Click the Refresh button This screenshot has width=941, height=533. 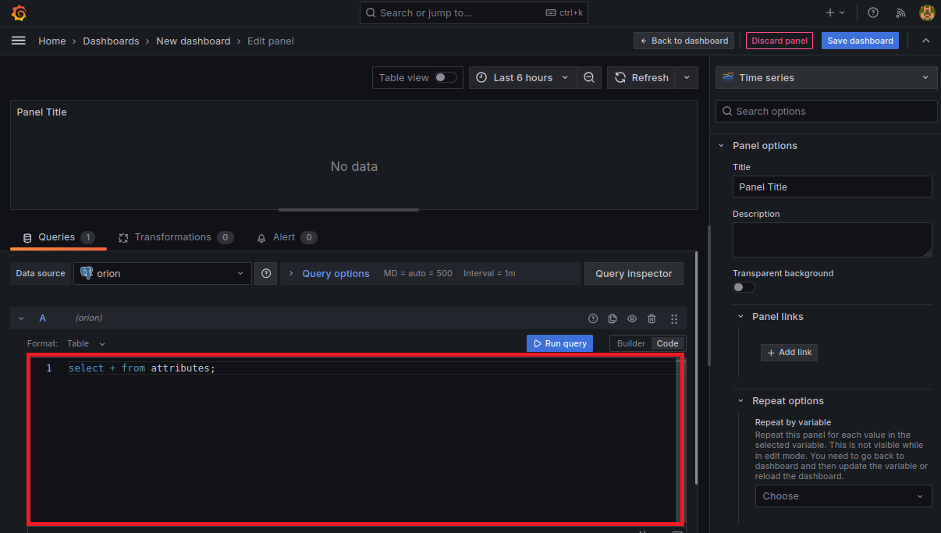(641, 77)
